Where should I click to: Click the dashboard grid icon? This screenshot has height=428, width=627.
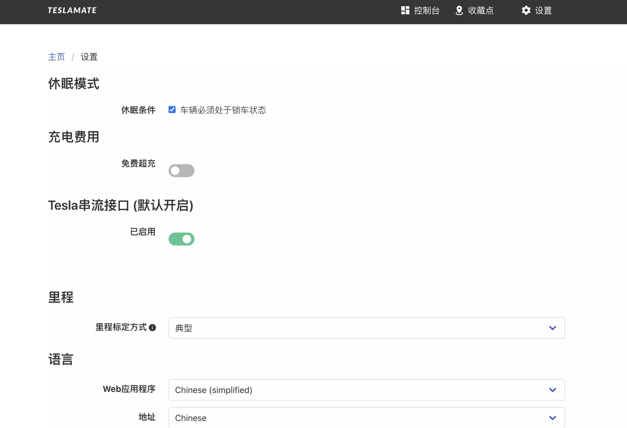405,10
